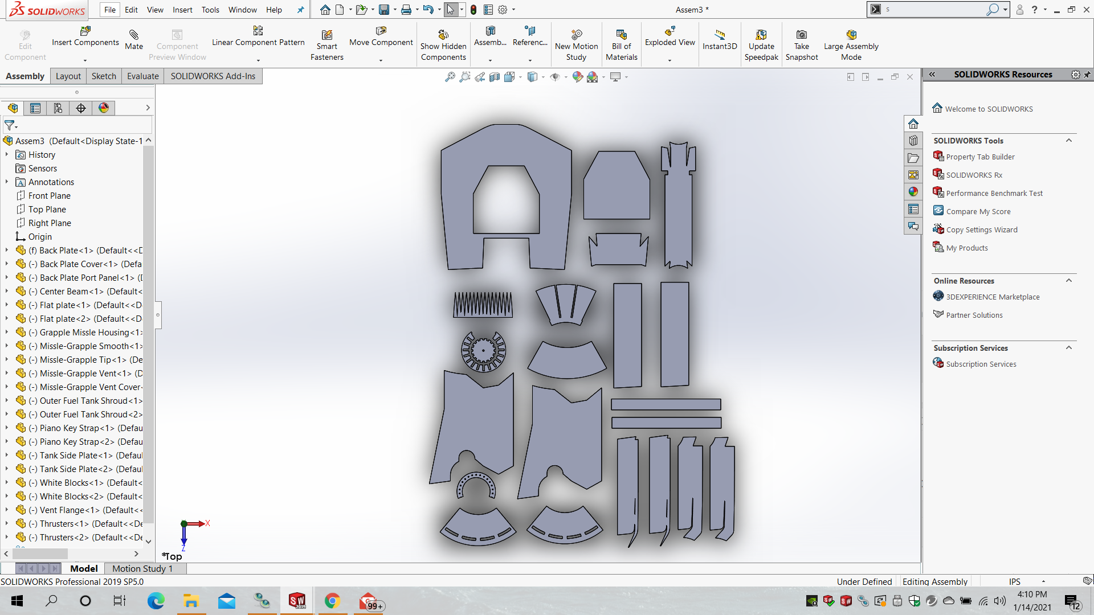The height and width of the screenshot is (615, 1094).
Task: Click Section View icon
Action: pos(495,77)
